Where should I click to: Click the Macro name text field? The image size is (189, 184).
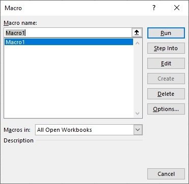click(68, 33)
